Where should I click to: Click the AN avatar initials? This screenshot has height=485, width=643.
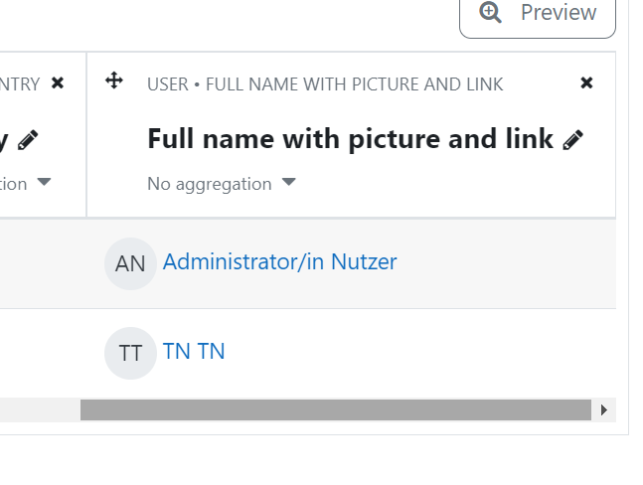[x=130, y=263]
